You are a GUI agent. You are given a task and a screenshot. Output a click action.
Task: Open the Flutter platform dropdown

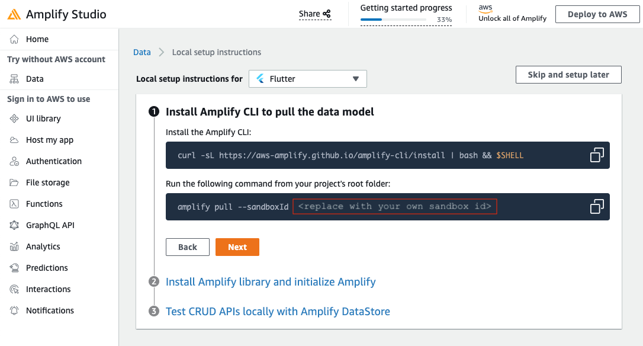307,79
